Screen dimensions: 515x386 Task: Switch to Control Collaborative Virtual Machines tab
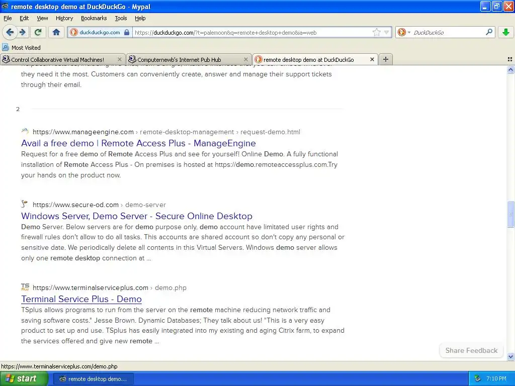pos(62,59)
